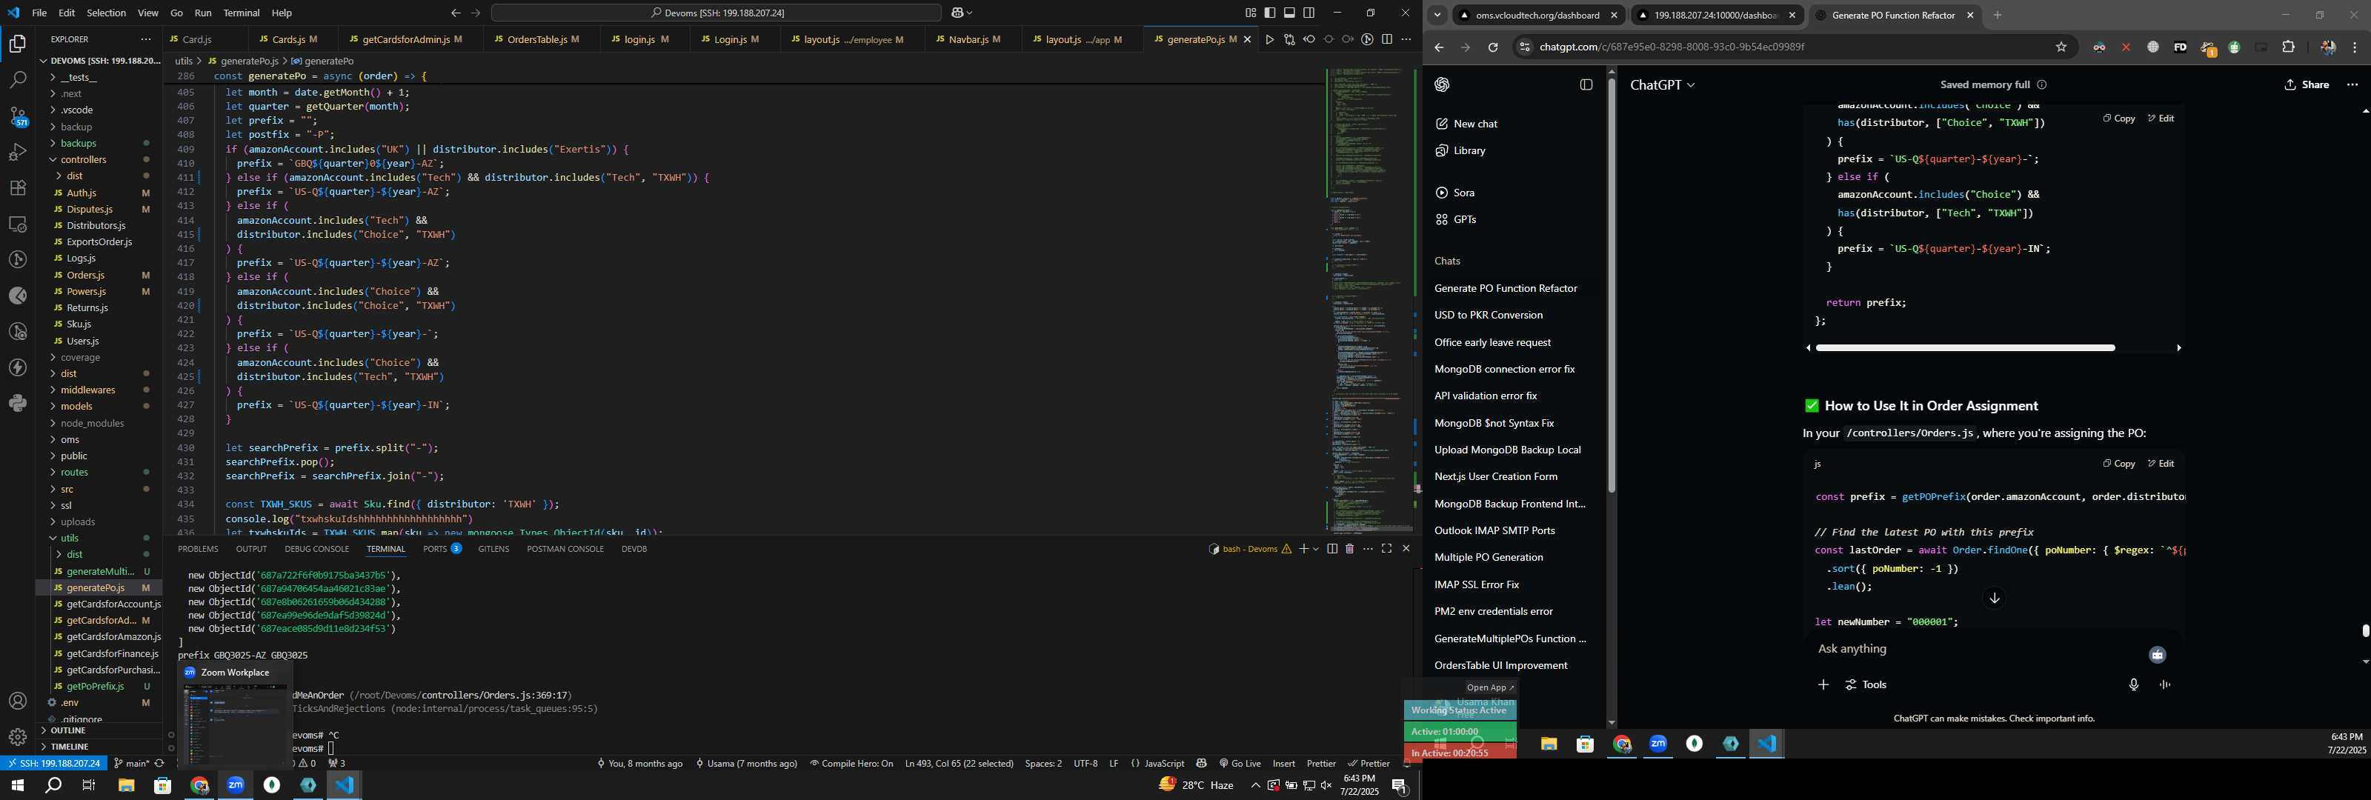
Task: Switch to the PORTS panel tab
Action: pos(442,549)
